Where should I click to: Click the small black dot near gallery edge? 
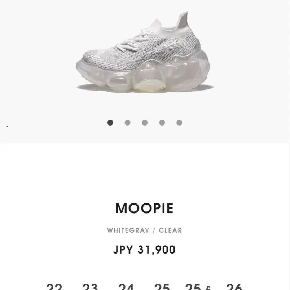(x=7, y=127)
